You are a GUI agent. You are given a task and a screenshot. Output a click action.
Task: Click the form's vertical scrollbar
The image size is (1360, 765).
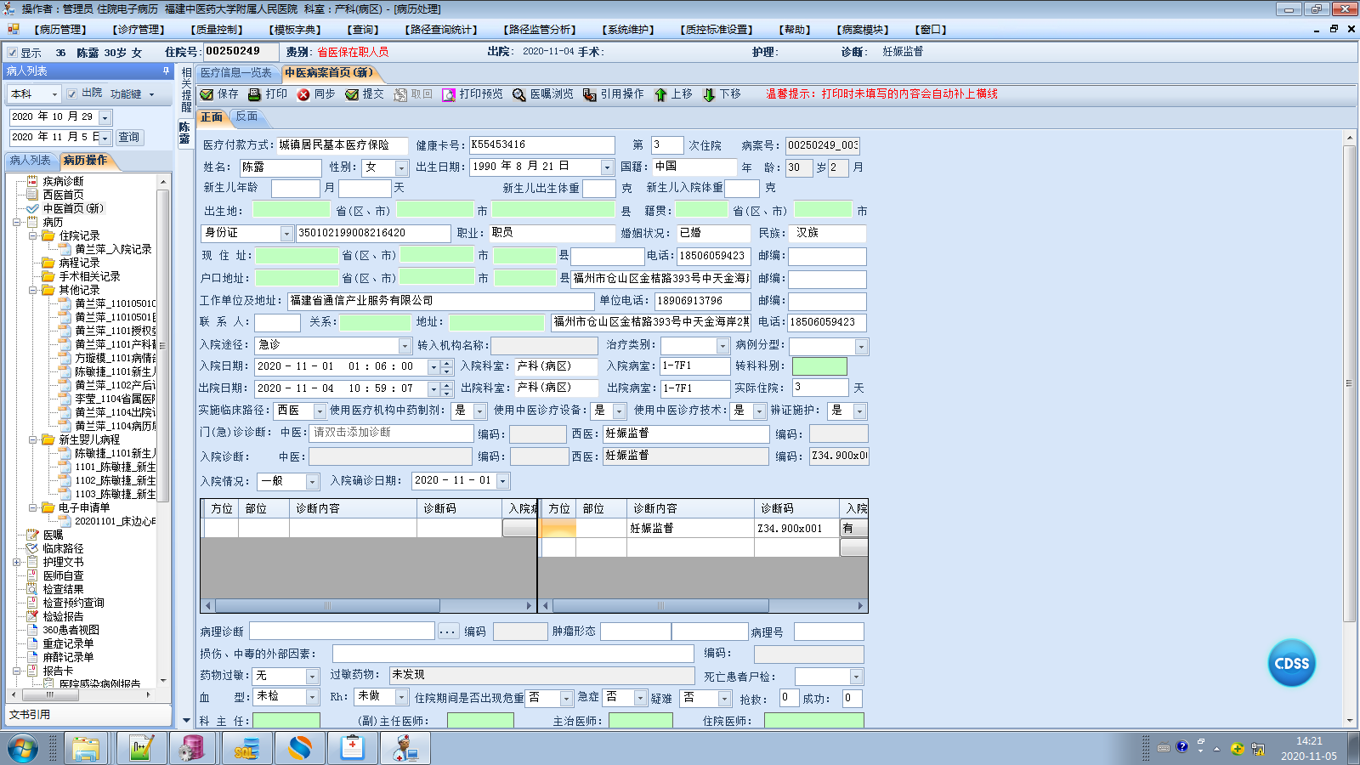pos(1349,382)
